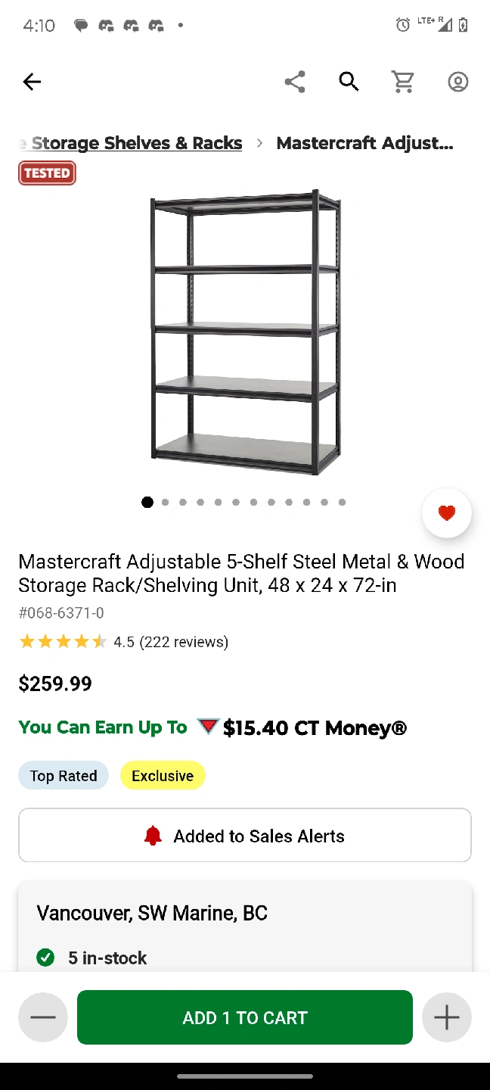Tap the star rating row

(x=123, y=642)
